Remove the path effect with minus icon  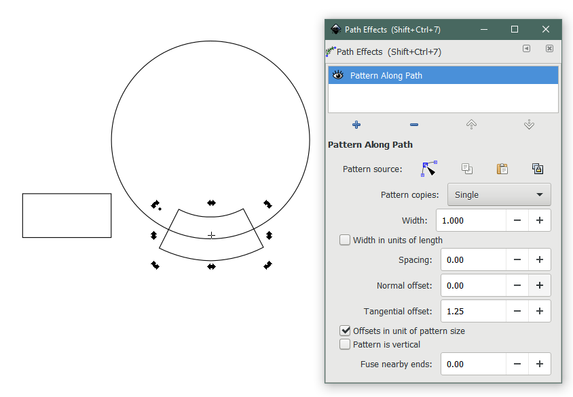click(414, 125)
